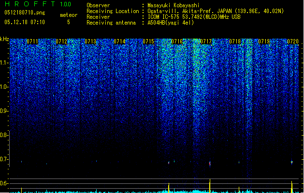This screenshot has width=304, height=193.
Task: Click the Receiving Location label
Action: pos(113,11)
